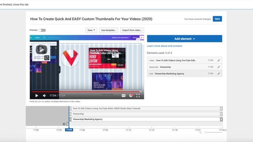Click the timeline zoom magnifier icon
This screenshot has width=253, height=142.
click(200, 133)
